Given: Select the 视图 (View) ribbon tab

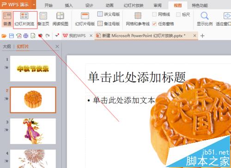Looking at the screenshot, I should click(x=178, y=6).
